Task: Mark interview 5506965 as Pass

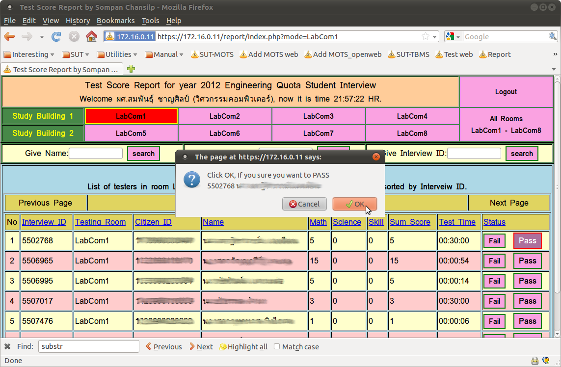Action: click(527, 261)
